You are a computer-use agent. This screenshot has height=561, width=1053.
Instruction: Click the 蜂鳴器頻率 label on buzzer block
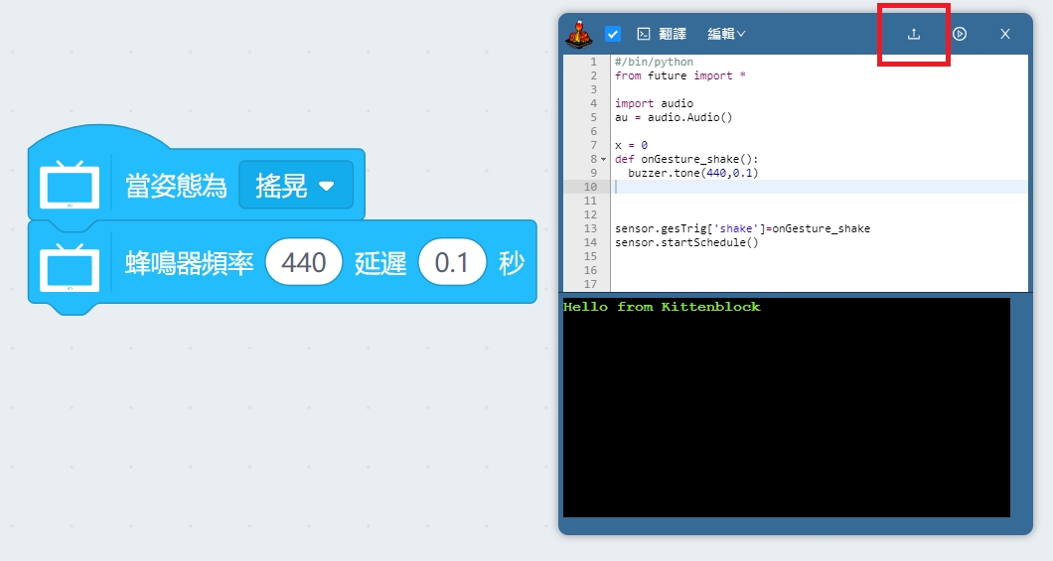[x=190, y=263]
